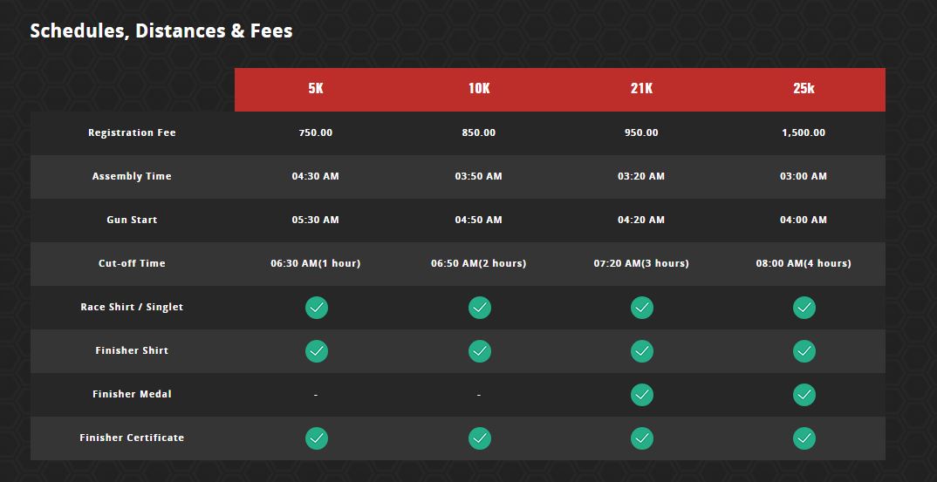Select the 5K column header
The width and height of the screenshot is (937, 482).
[316, 89]
